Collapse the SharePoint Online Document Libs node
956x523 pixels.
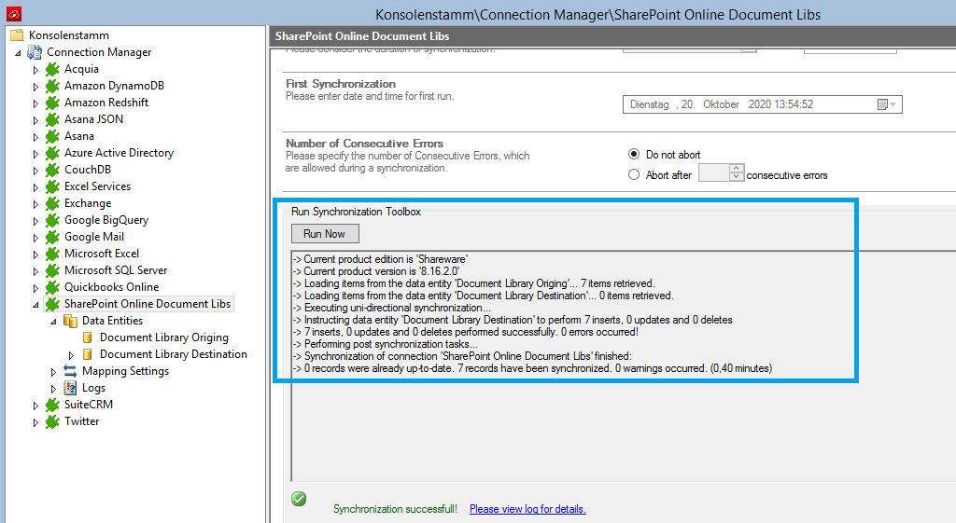(x=36, y=305)
